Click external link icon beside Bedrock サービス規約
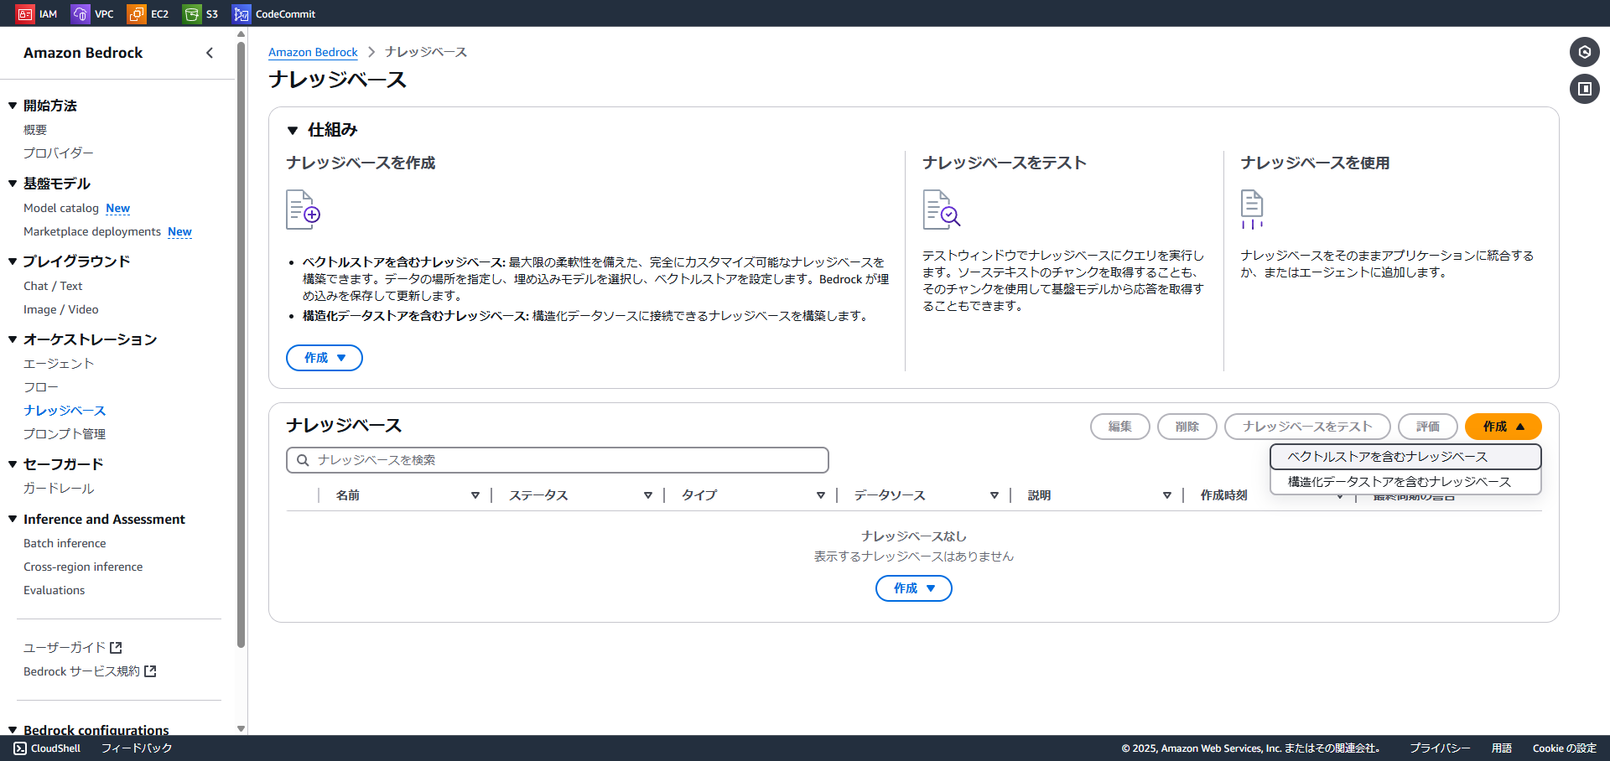The height and width of the screenshot is (761, 1610). point(150,671)
